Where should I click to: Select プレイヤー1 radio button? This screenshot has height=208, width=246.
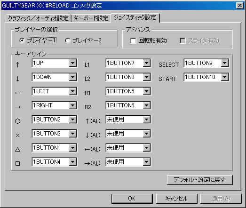[38, 40]
